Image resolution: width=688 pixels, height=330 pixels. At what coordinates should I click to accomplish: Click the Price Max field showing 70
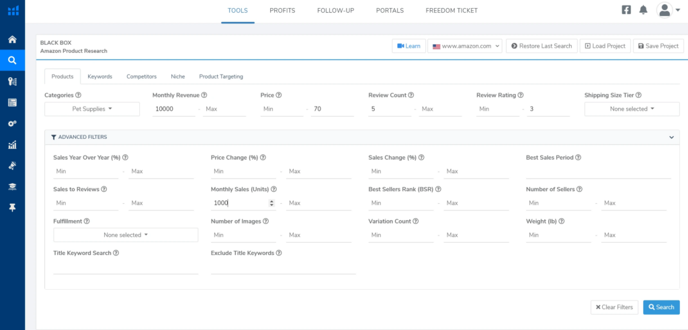click(x=332, y=109)
